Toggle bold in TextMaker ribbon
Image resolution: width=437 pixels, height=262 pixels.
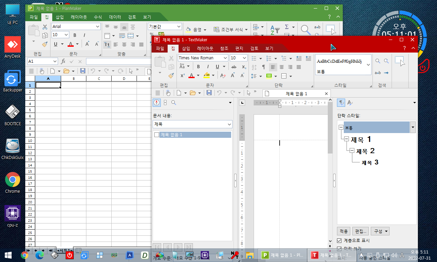tap(198, 67)
